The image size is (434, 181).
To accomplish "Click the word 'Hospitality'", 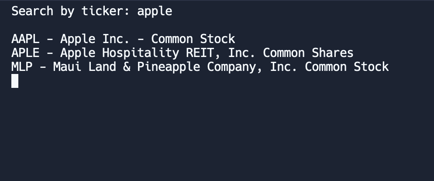I will pyautogui.click(x=141, y=53).
